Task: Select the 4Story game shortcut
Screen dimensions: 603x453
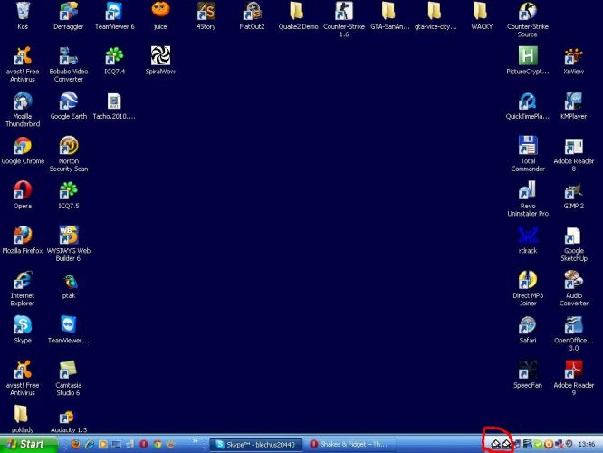Action: point(206,15)
